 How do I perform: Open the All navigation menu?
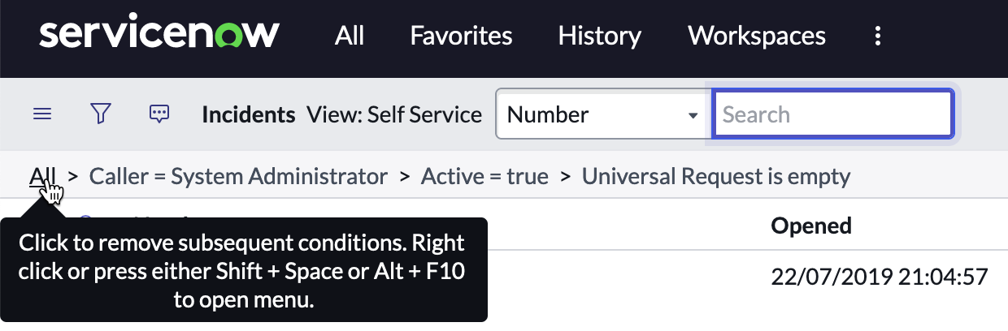click(x=350, y=36)
